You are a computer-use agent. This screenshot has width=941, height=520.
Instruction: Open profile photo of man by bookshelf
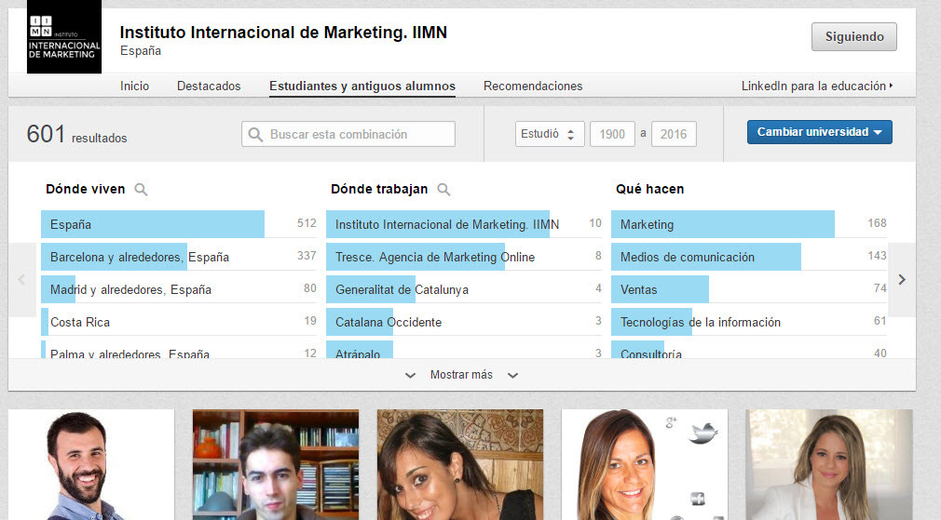pyautogui.click(x=276, y=465)
